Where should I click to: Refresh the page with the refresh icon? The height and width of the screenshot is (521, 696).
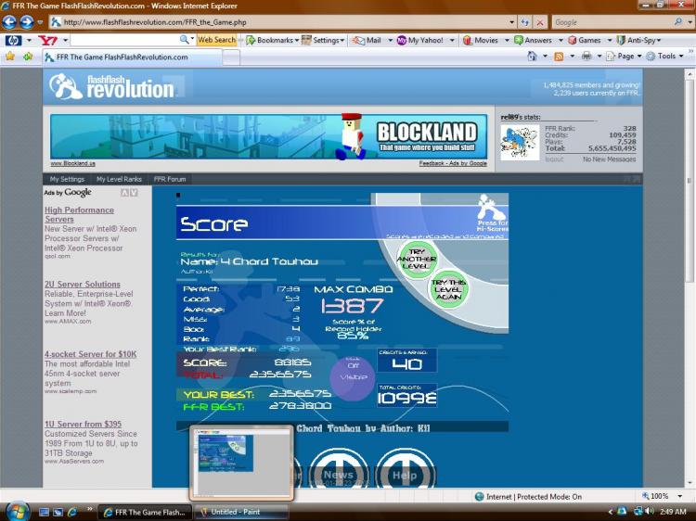[x=525, y=22]
